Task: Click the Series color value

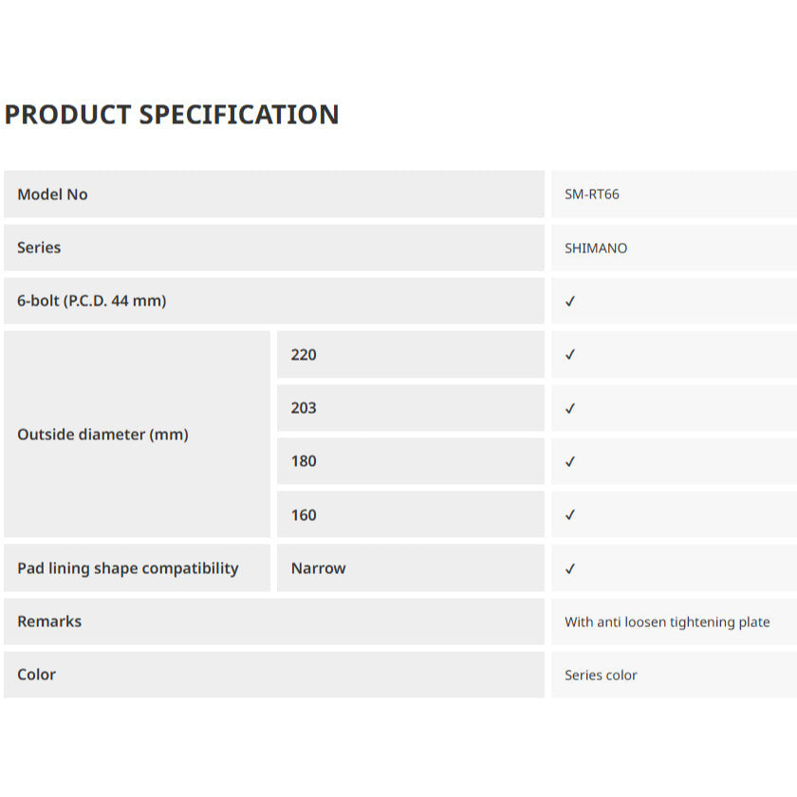Action: 601,676
